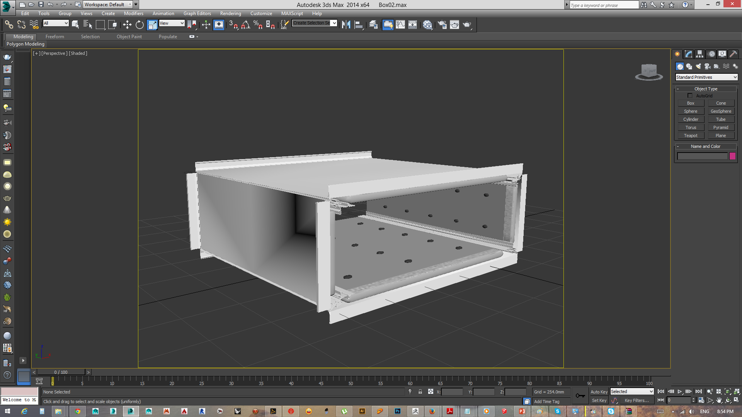Toggle Auto Key animation mode

coord(599,392)
